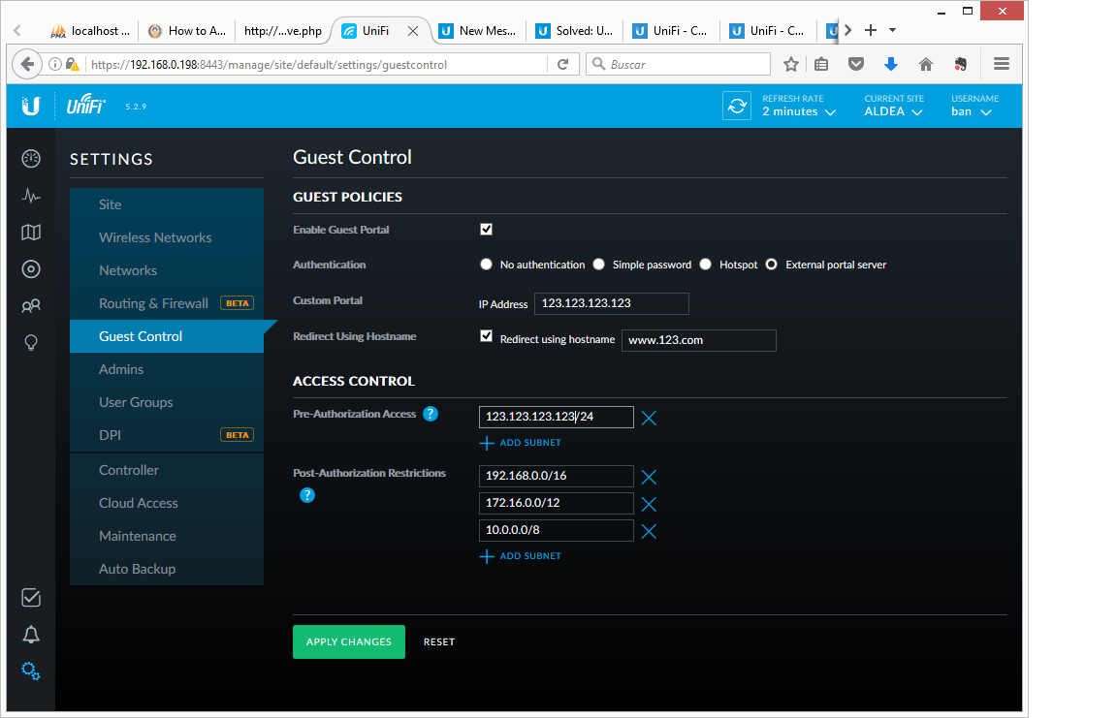
Task: Uncheck the Enable Guest Portal checkbox
Action: coord(487,230)
